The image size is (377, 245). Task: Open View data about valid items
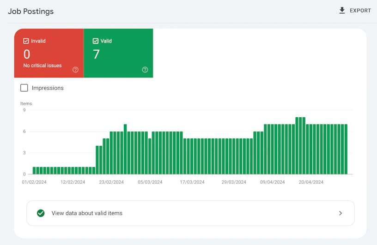point(190,213)
